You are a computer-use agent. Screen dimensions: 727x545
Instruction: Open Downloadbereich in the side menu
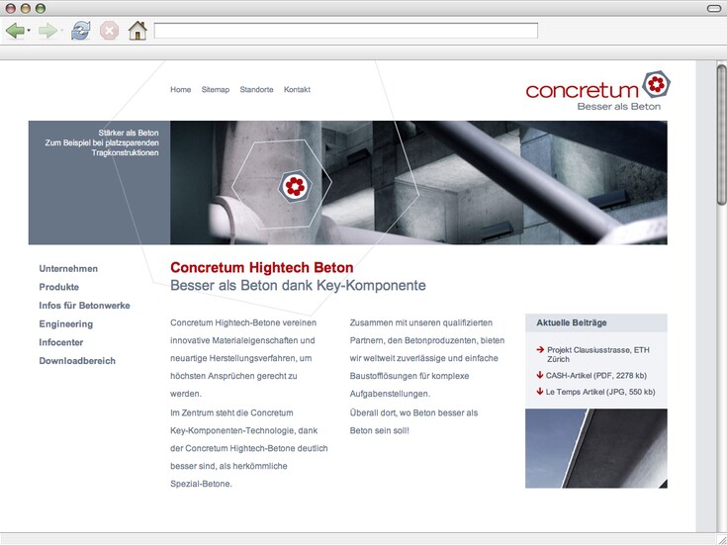point(77,361)
